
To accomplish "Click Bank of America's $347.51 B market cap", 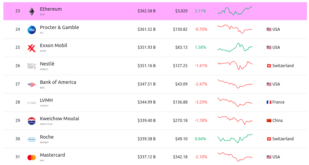I will point(146,84).
